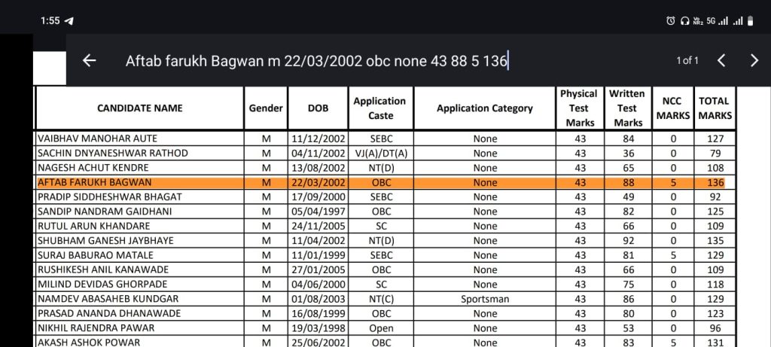
Task: Tap Sportsman category in Namdev Kundgar row
Action: click(485, 299)
